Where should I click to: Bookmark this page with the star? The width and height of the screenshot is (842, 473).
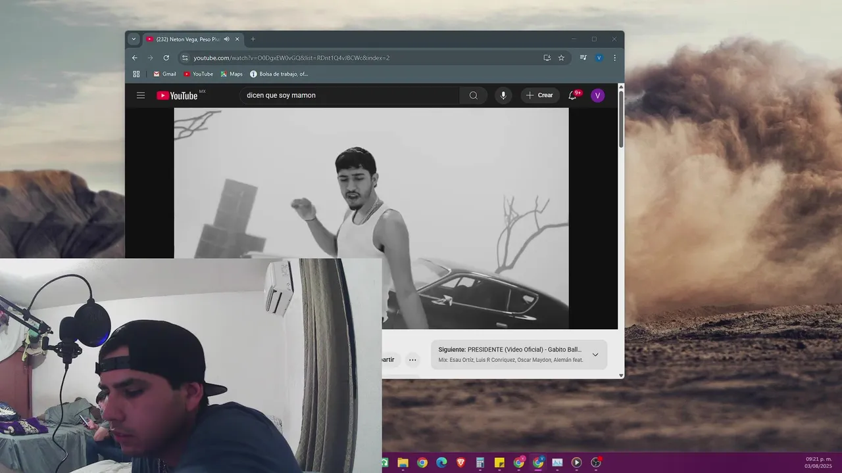click(x=561, y=58)
